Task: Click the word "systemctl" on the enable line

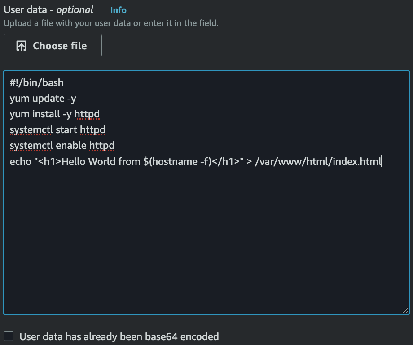Action: (31, 146)
